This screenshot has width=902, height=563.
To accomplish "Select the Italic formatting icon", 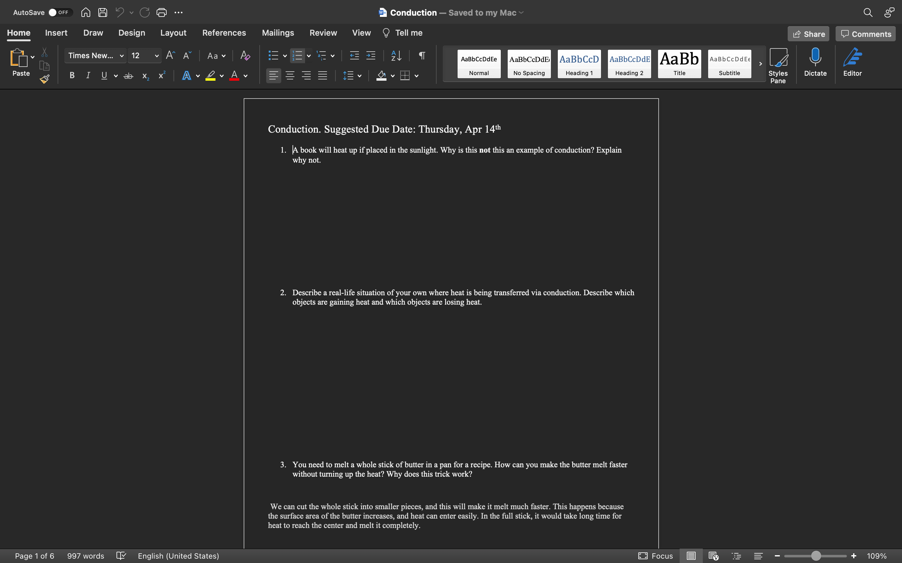I will 88,76.
